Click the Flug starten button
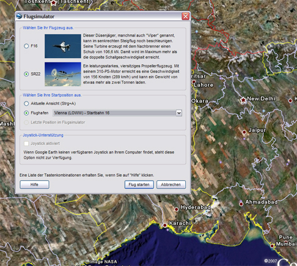Viewport: 297px width, 266px height. point(139,185)
